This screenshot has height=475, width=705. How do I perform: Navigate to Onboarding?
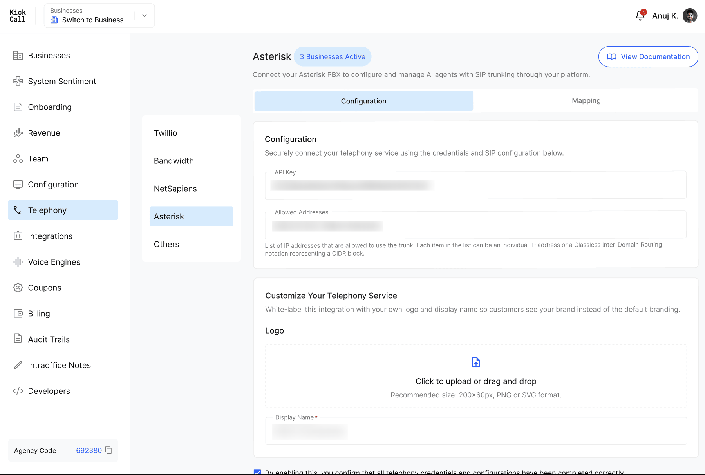(x=63, y=107)
